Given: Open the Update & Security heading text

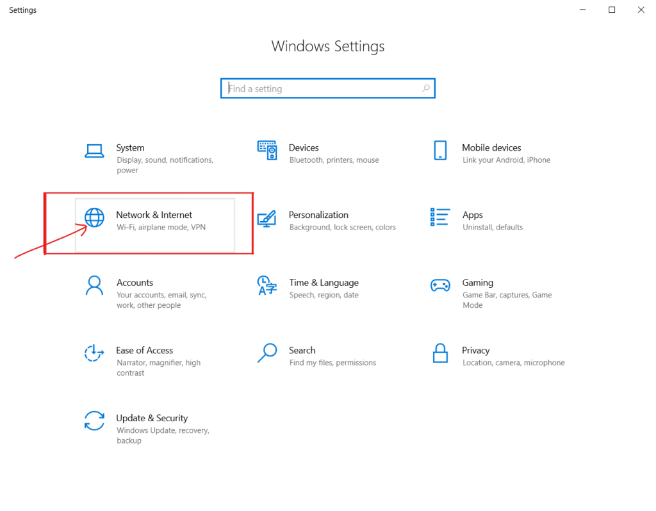Looking at the screenshot, I should click(x=152, y=418).
